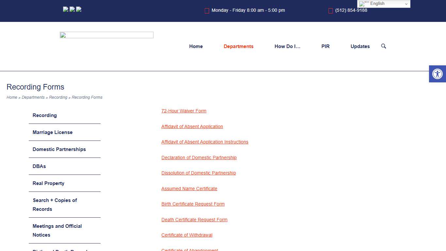Click the site logo image
Viewport: 446px width, 251px height.
pyautogui.click(x=106, y=35)
